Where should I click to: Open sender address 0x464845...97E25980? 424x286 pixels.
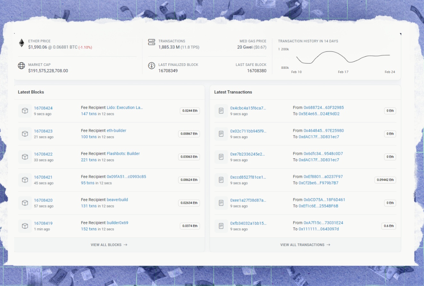coord(324,131)
